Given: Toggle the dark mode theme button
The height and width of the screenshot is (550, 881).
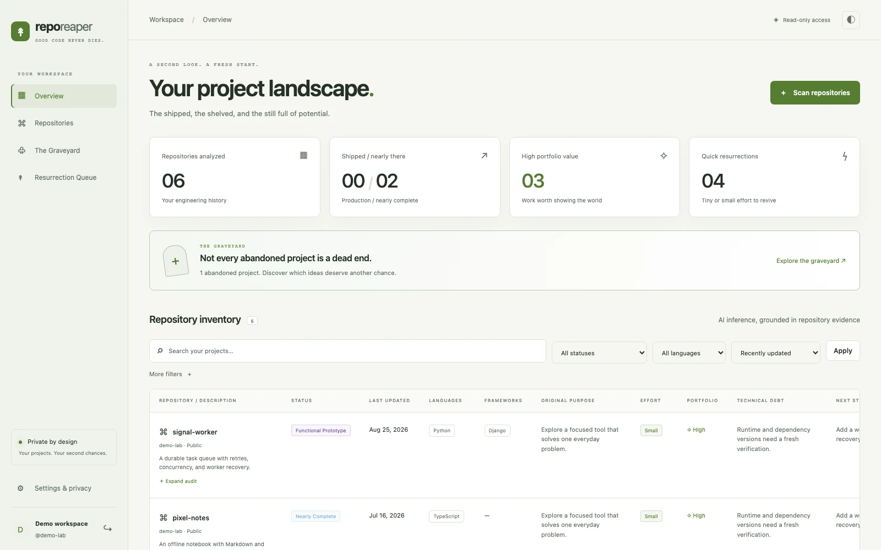Looking at the screenshot, I should pos(851,20).
